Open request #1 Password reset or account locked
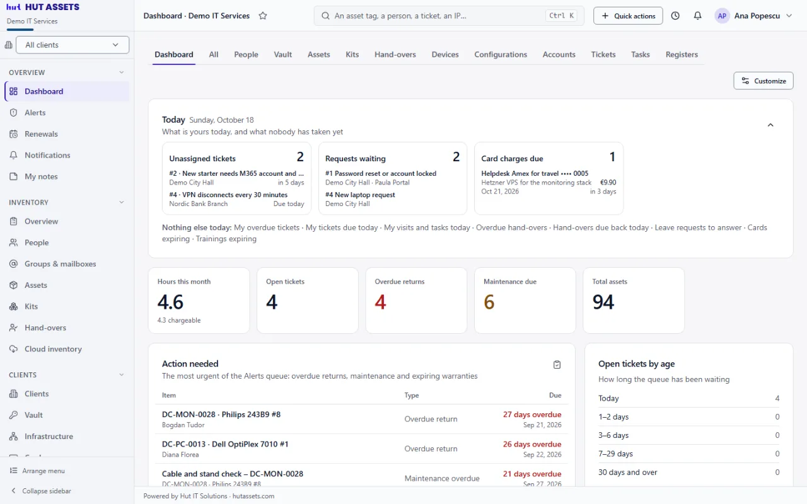Image resolution: width=807 pixels, height=504 pixels. (393, 178)
